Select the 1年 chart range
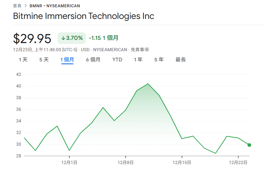The width and height of the screenshot is (265, 169). coord(138,59)
